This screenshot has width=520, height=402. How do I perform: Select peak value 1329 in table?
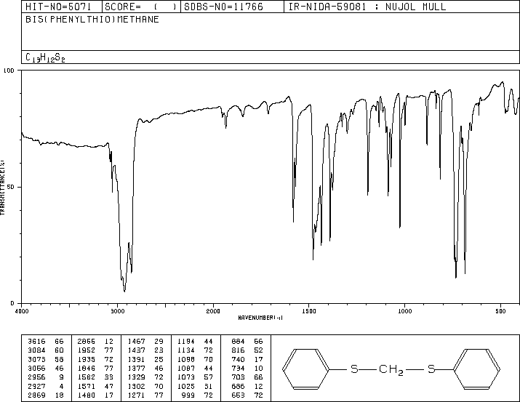coord(136,377)
